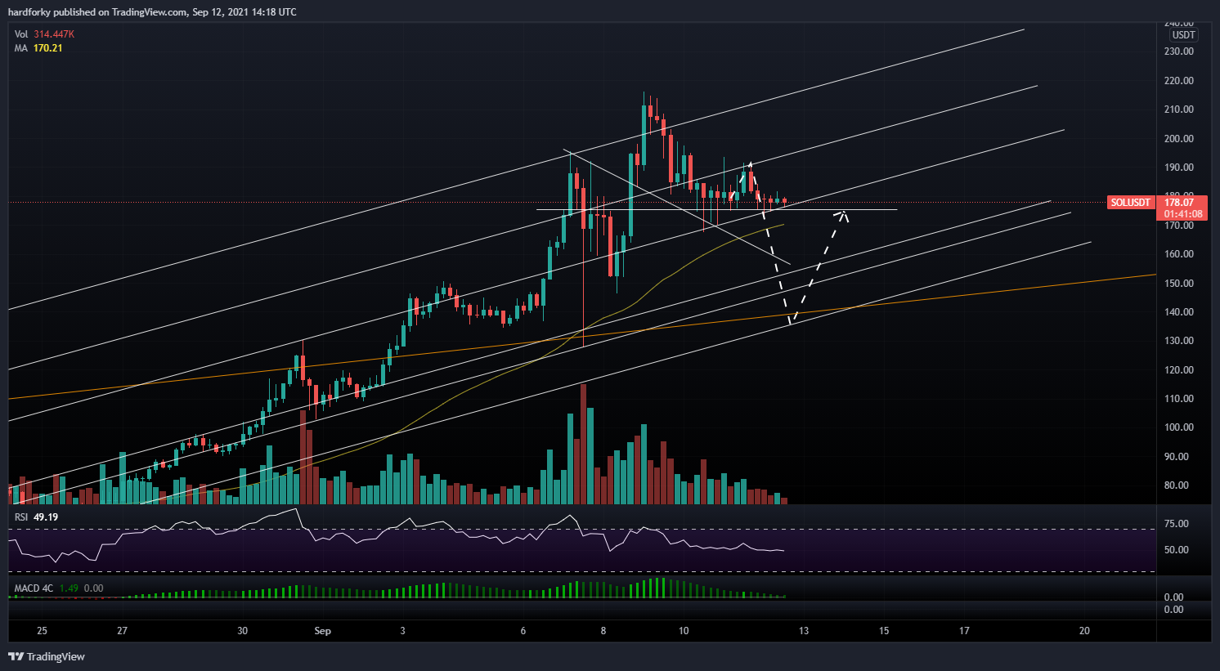Click the date label 30 on time axis
Viewport: 1220px width, 671px height.
242,631
